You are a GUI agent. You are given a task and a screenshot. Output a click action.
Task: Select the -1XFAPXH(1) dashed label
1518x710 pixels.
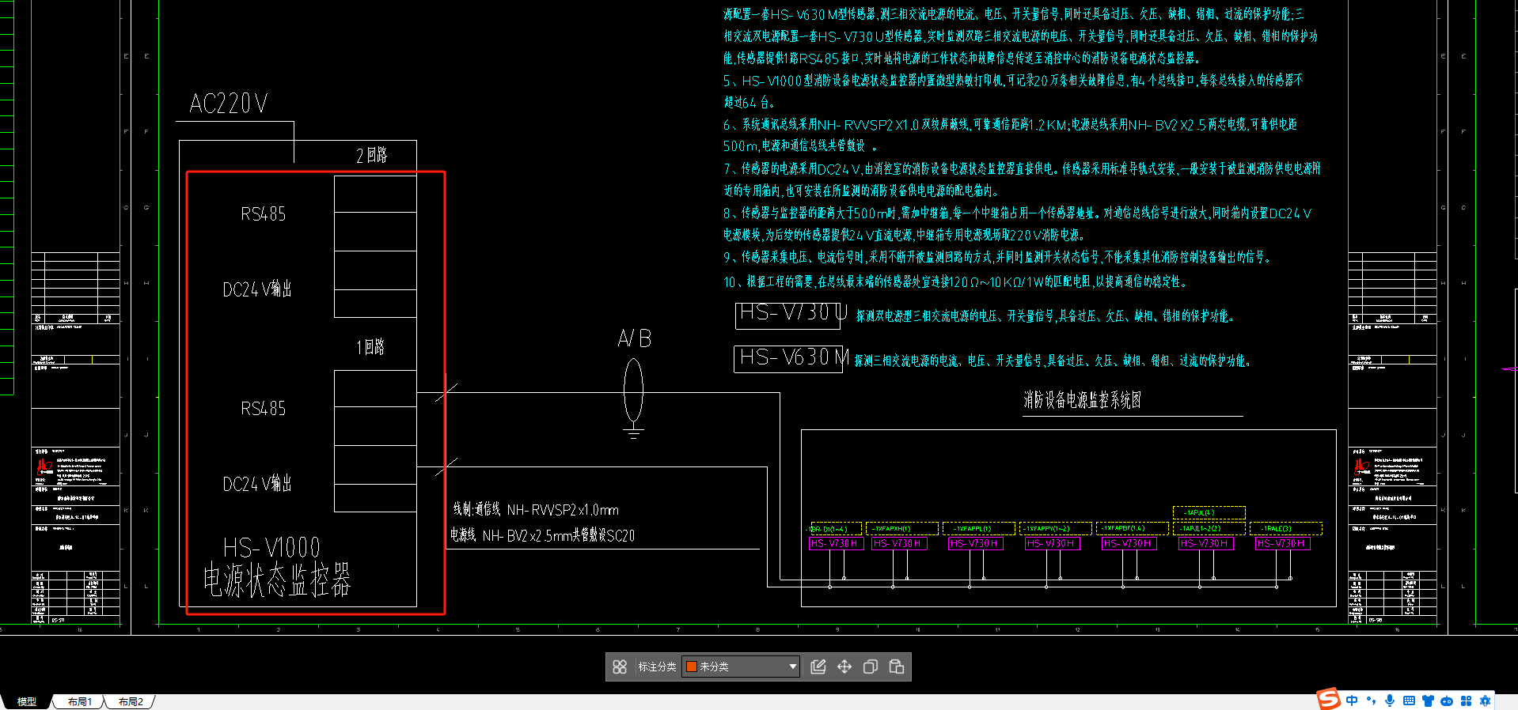[902, 528]
